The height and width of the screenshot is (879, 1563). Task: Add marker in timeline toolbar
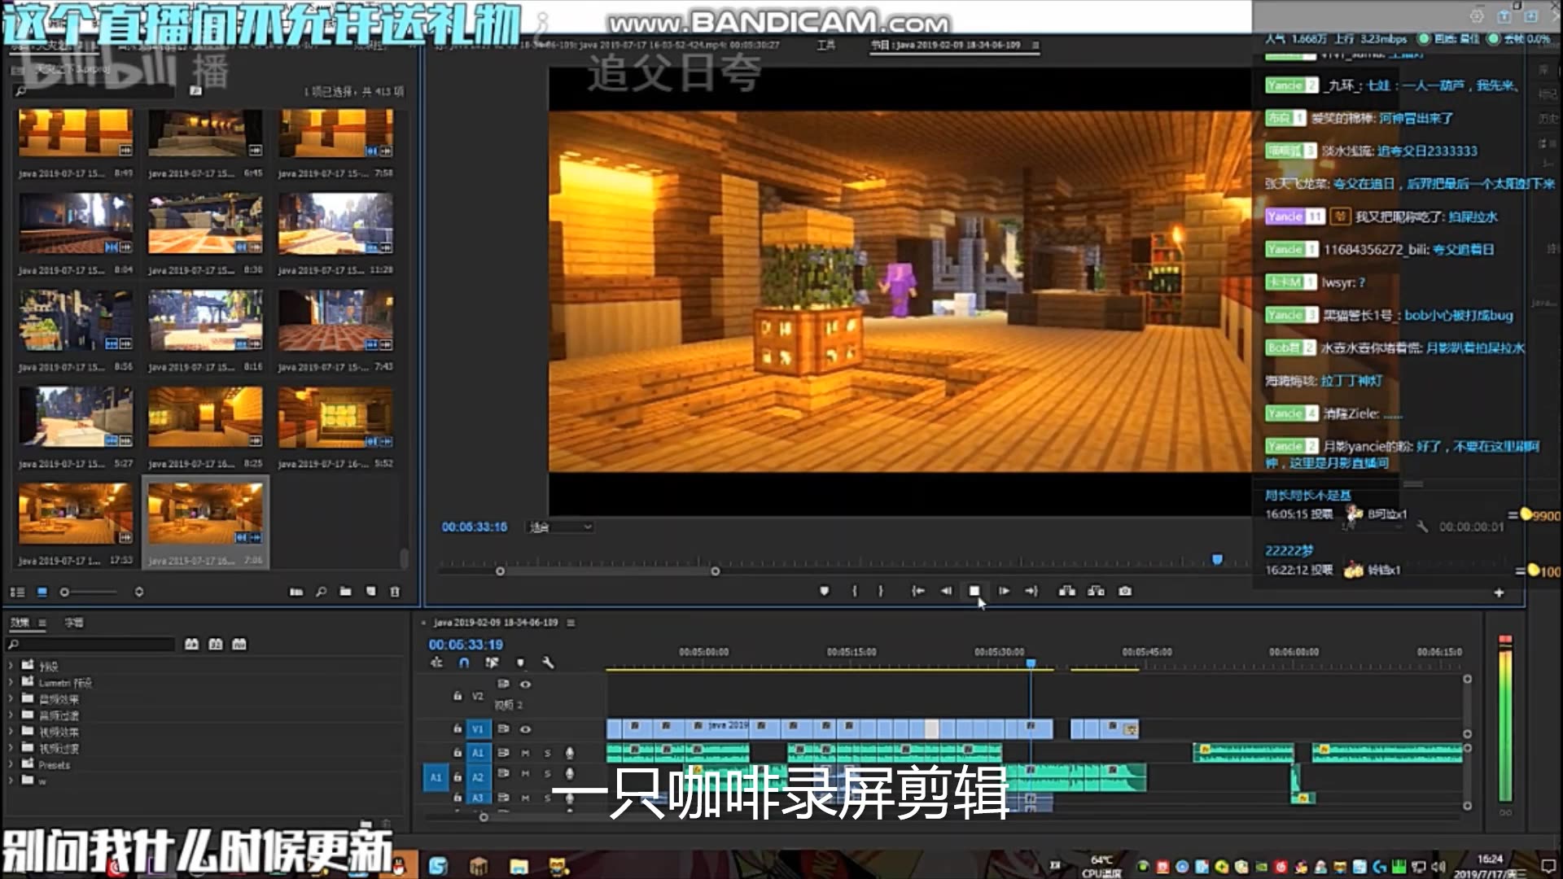pos(521,663)
